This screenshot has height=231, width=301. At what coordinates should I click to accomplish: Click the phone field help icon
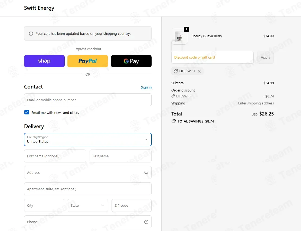[x=146, y=222]
